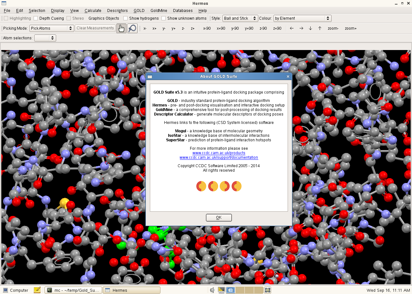Open the Style Ball and Stick dropdown

240,18
